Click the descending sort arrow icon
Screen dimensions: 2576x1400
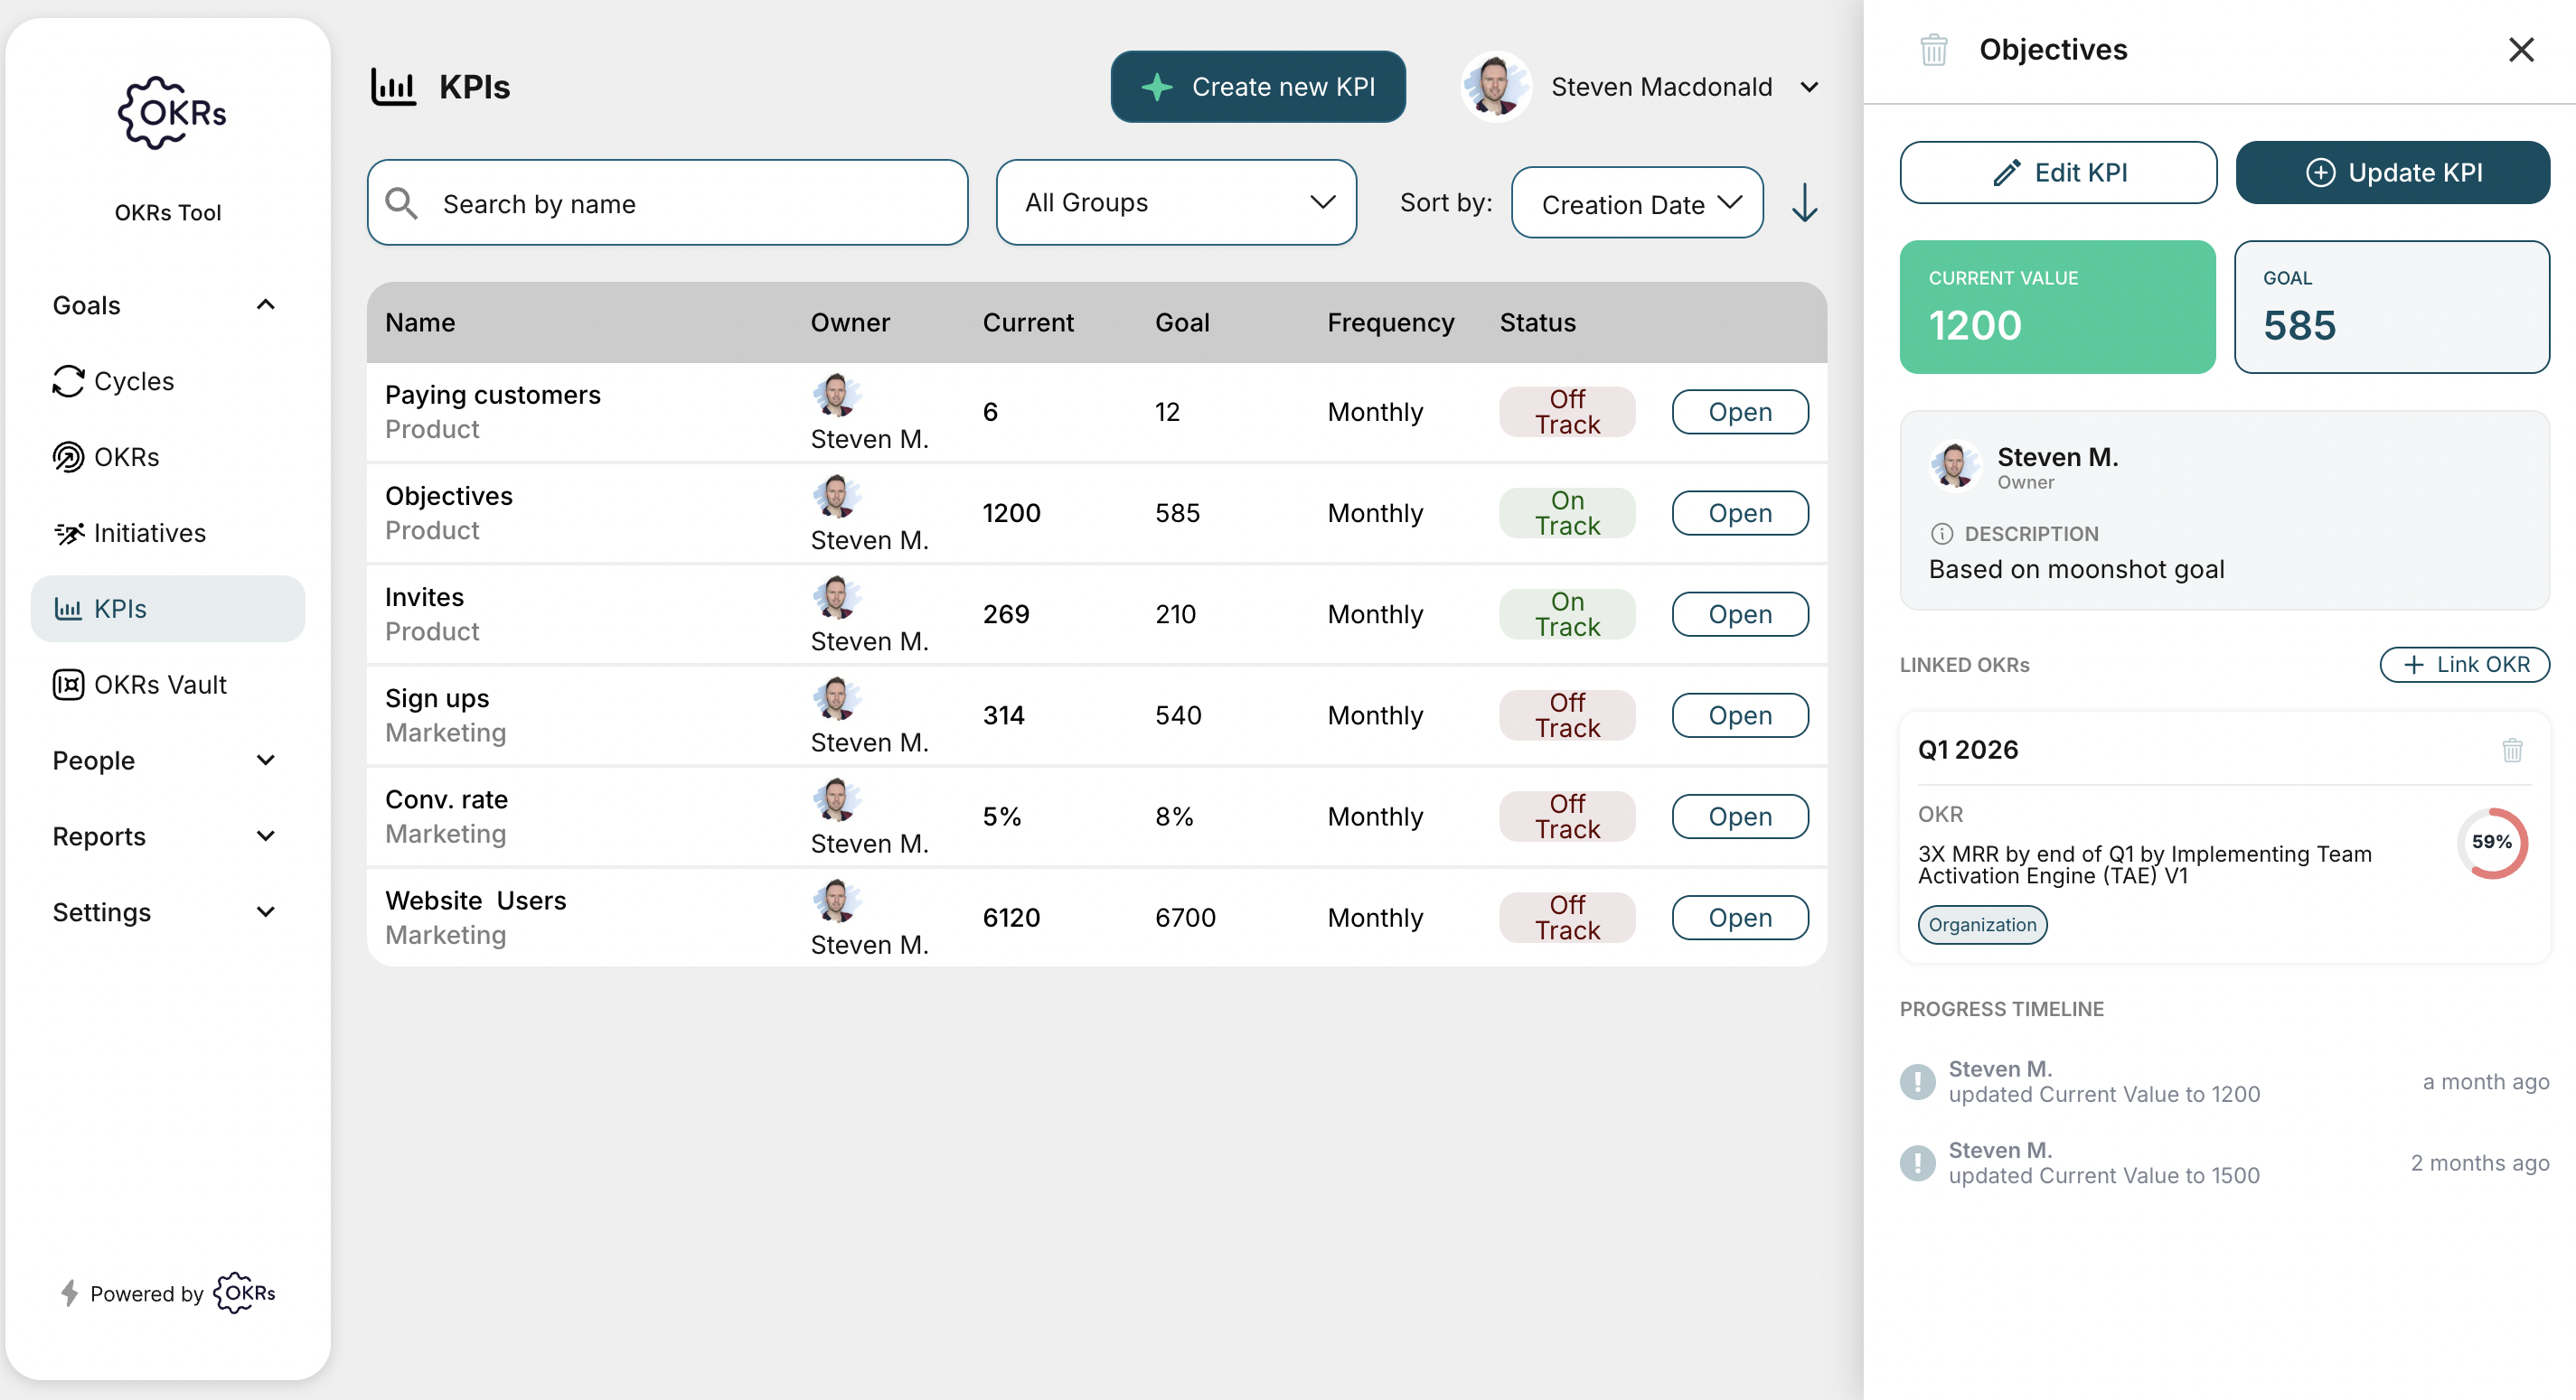[x=1805, y=203]
